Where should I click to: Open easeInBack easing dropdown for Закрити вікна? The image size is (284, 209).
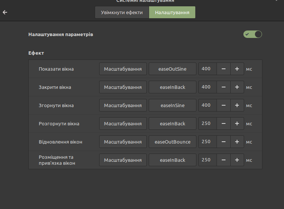173,87
